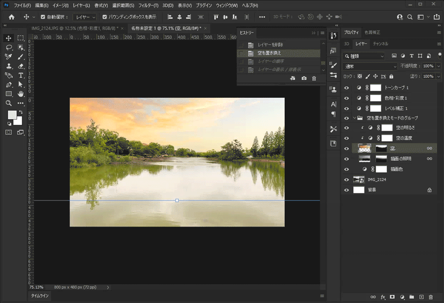
Task: Create a new layer plus icon
Action: point(421,297)
